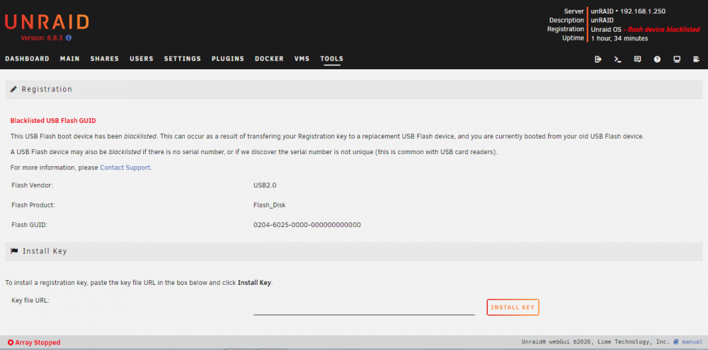Viewport: 708px width, 350px height.
Task: Open the Users page
Action: click(142, 59)
